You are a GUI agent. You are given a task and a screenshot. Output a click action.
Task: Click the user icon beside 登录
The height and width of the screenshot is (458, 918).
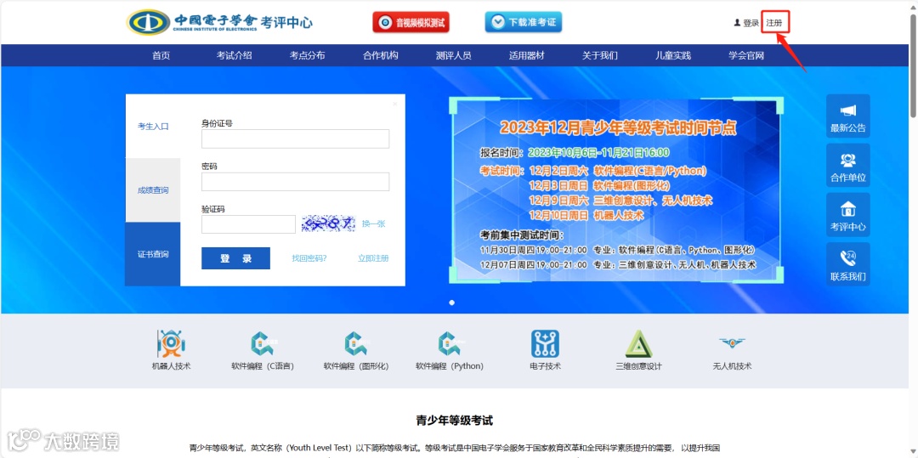[x=737, y=23]
